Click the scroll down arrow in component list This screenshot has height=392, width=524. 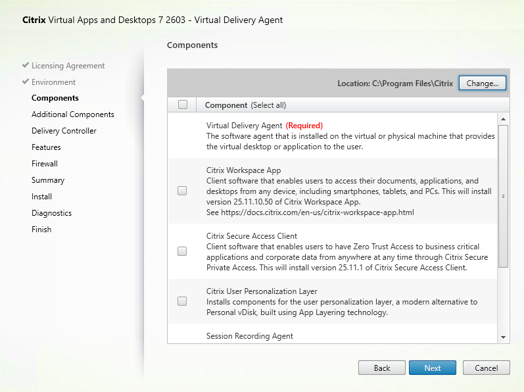tap(503, 337)
